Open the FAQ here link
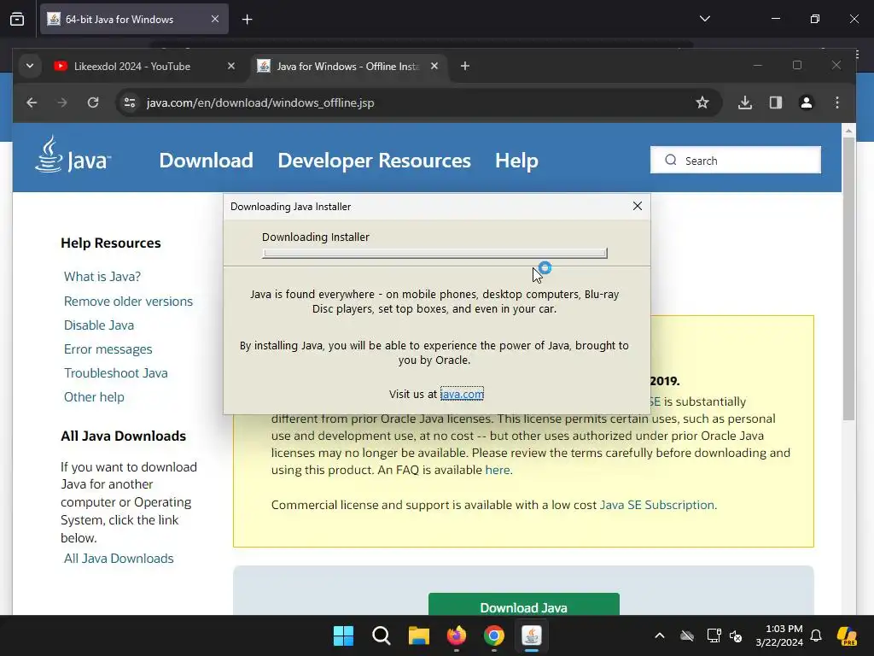The height and width of the screenshot is (656, 874). pyautogui.click(x=498, y=470)
